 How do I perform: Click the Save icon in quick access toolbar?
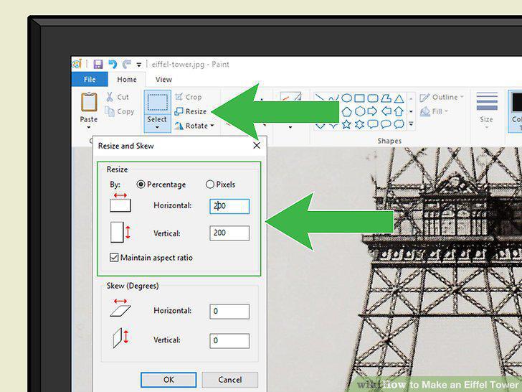tap(98, 64)
